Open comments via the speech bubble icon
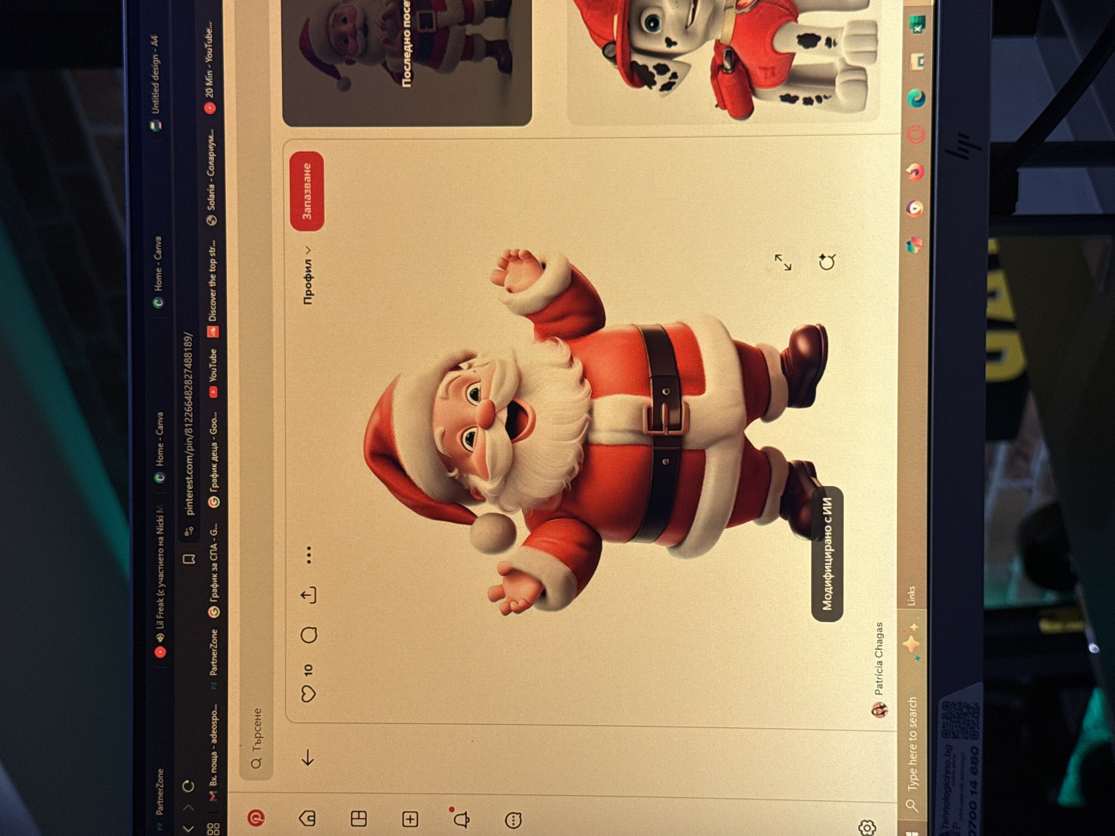The height and width of the screenshot is (836, 1115). [309, 635]
